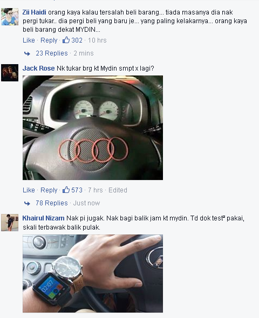The height and width of the screenshot is (318, 259).
Task: Open Jack Rose's name link
Action: [x=38, y=68]
